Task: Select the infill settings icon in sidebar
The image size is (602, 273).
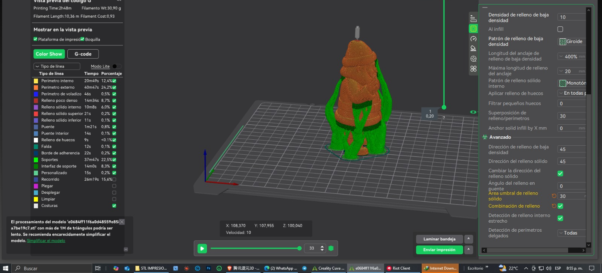Action: point(473,29)
